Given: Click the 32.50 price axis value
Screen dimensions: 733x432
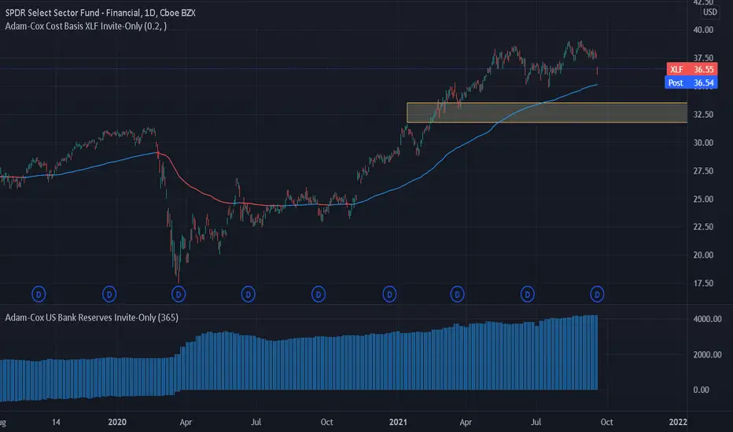Looking at the screenshot, I should click(703, 115).
